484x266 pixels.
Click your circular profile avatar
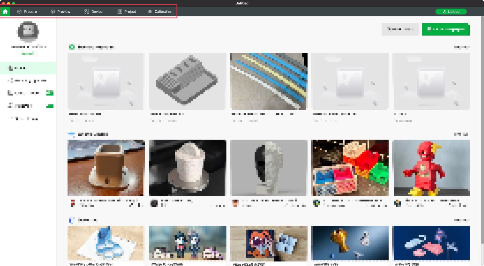[x=28, y=32]
